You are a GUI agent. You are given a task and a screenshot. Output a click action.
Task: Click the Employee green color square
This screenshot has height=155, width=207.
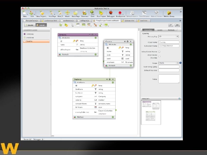(x=24, y=38)
